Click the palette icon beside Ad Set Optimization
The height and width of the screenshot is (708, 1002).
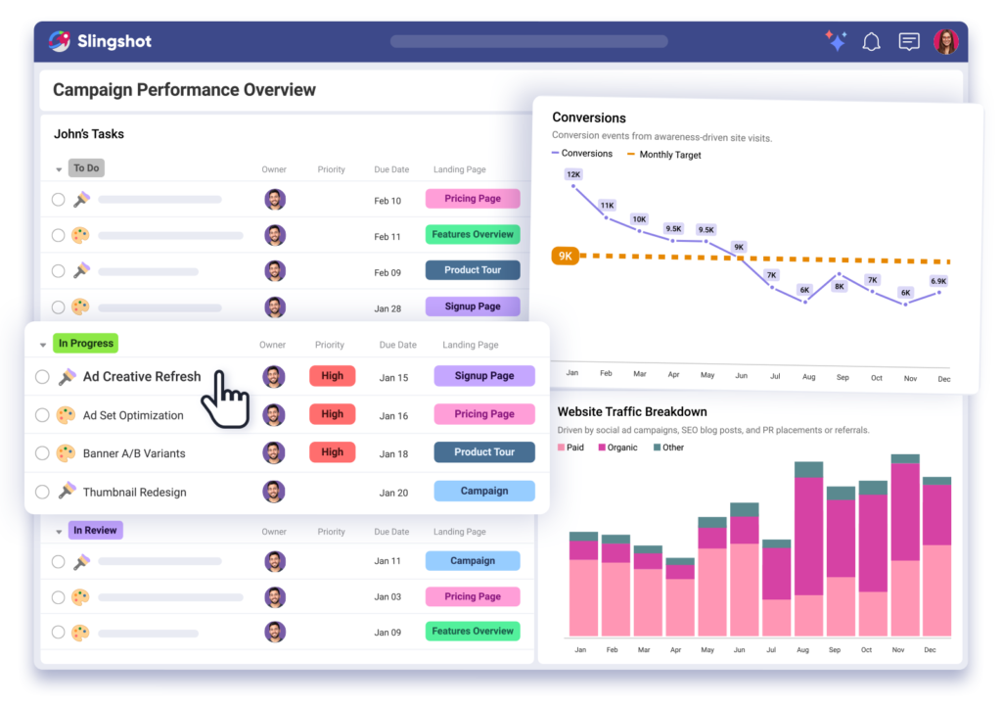click(65, 414)
